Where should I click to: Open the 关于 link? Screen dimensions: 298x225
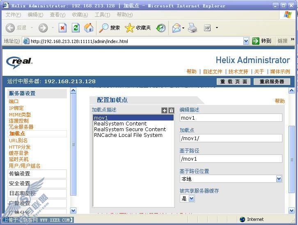pos(259,72)
